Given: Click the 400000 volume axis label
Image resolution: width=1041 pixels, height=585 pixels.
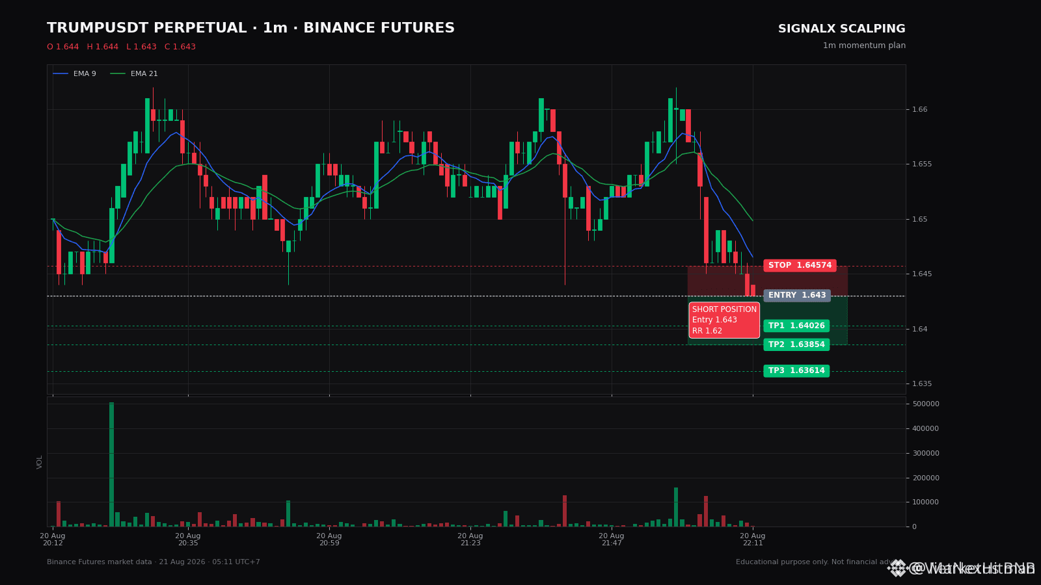Looking at the screenshot, I should pyautogui.click(x=926, y=428).
